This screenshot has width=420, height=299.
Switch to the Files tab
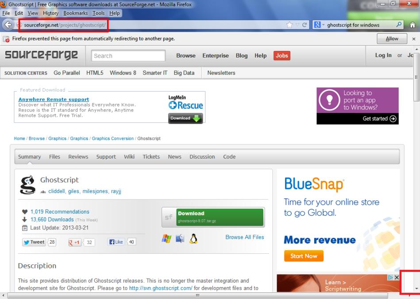click(54, 157)
